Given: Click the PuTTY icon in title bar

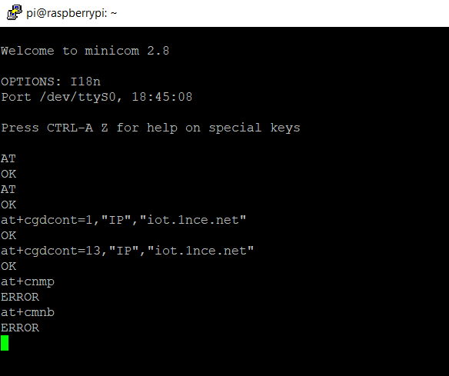Looking at the screenshot, I should click(x=15, y=12).
